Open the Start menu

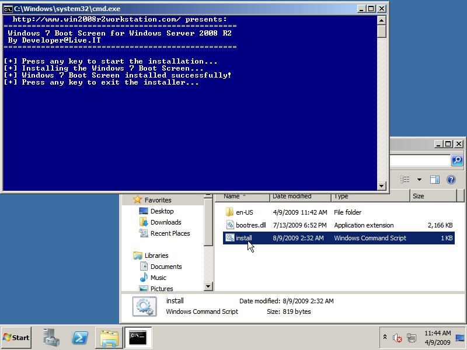[x=16, y=338]
